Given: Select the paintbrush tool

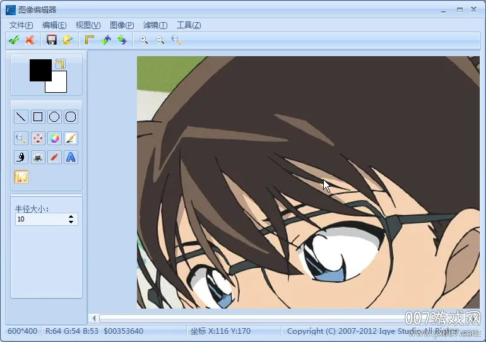Looking at the screenshot, I should (71, 138).
